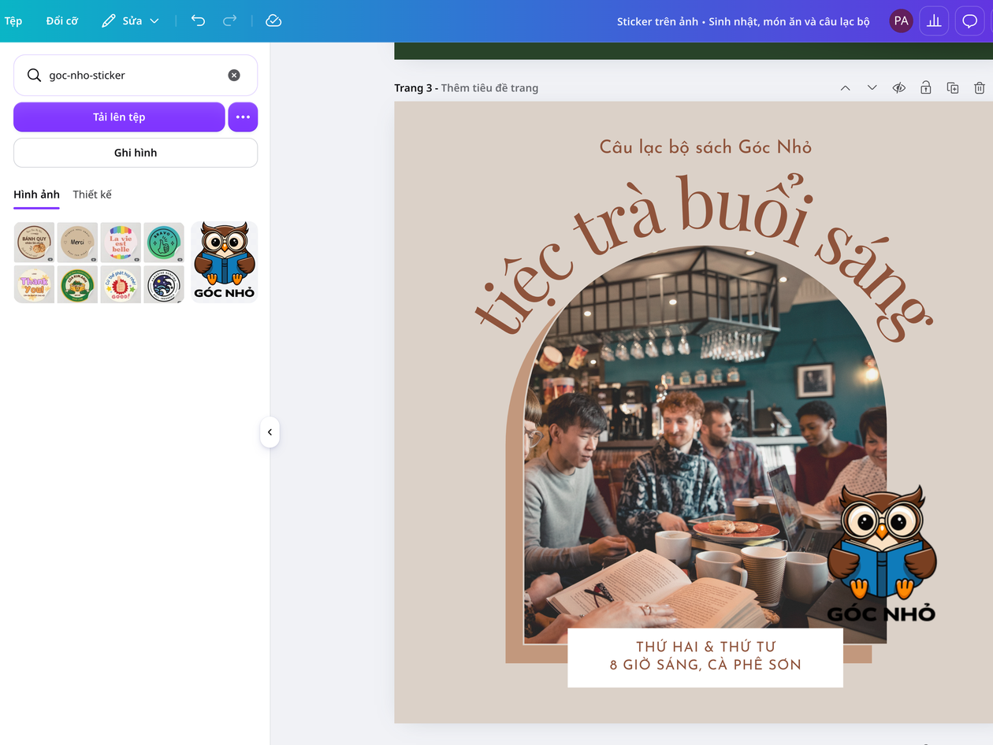
Task: Switch to the Thiết kế tab
Action: point(92,195)
